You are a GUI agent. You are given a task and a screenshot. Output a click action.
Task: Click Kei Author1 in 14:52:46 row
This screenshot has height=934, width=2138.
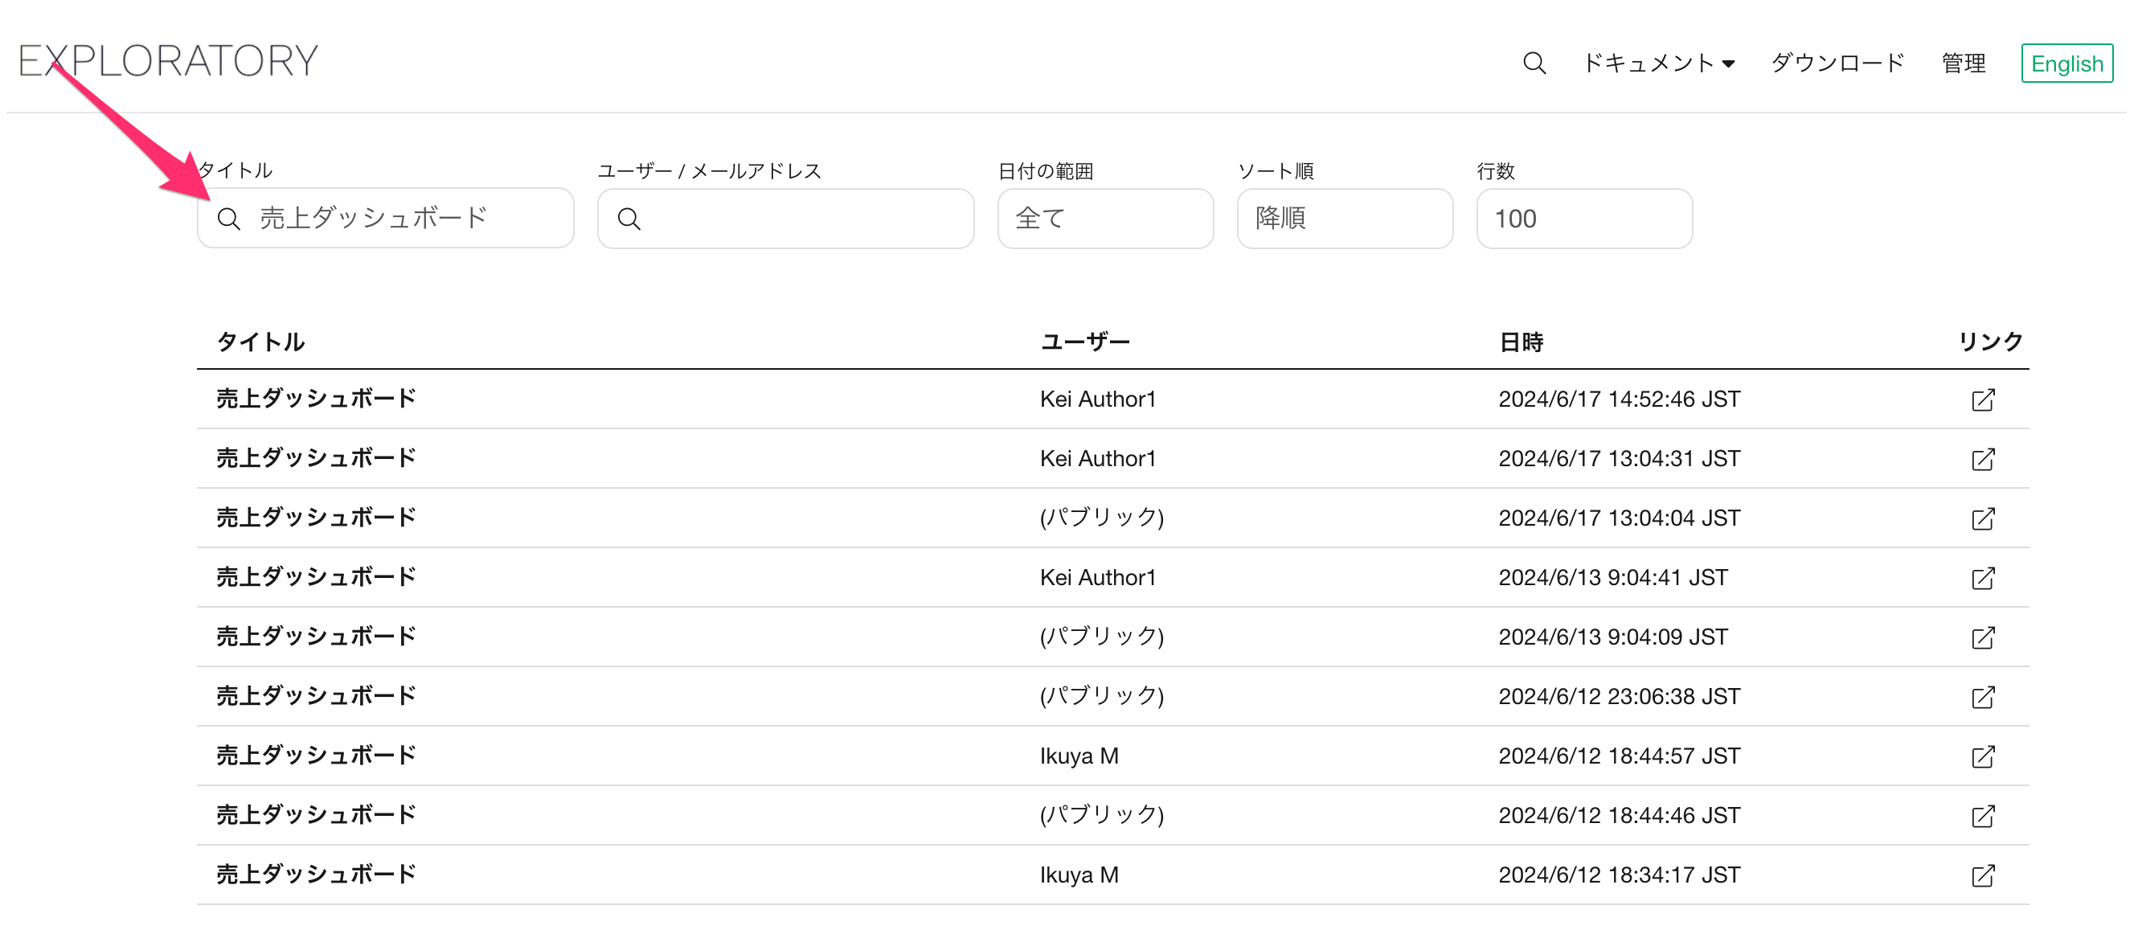point(1097,399)
